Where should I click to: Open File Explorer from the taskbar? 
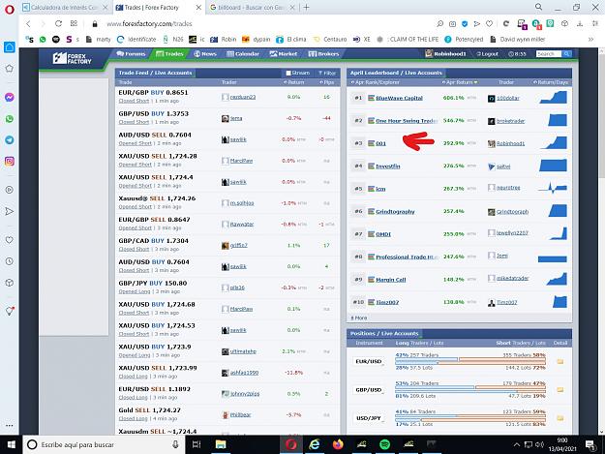pyautogui.click(x=221, y=444)
